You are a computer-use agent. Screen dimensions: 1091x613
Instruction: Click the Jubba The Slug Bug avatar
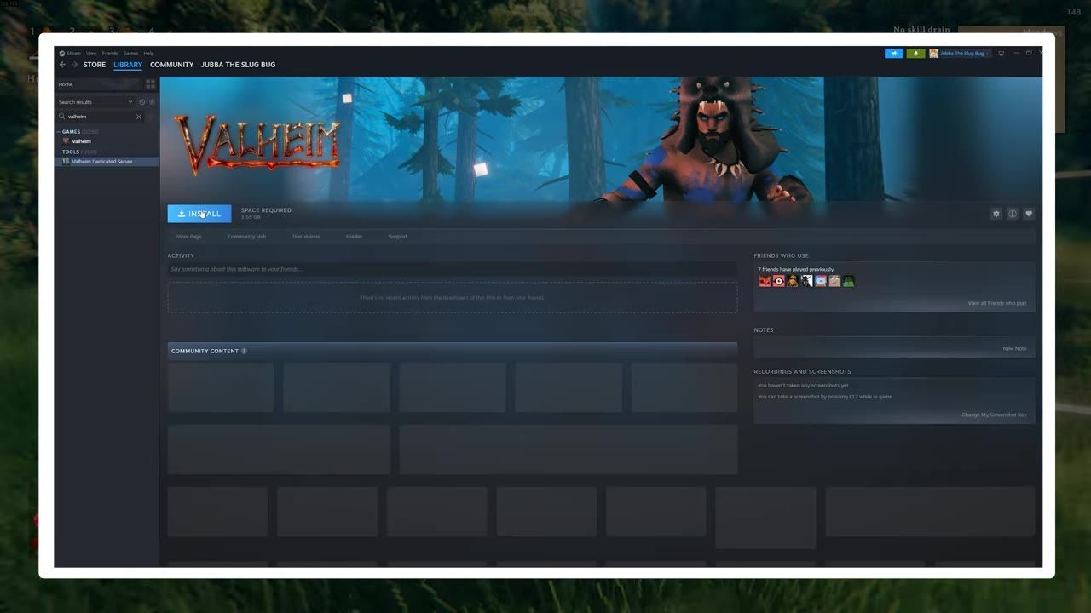click(x=933, y=54)
